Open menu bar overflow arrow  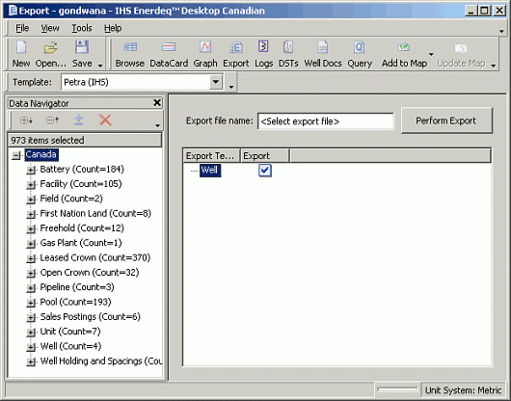click(x=501, y=31)
